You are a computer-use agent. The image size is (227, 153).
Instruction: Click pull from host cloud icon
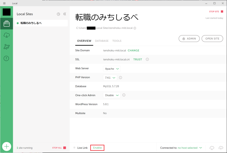[x=212, y=148]
